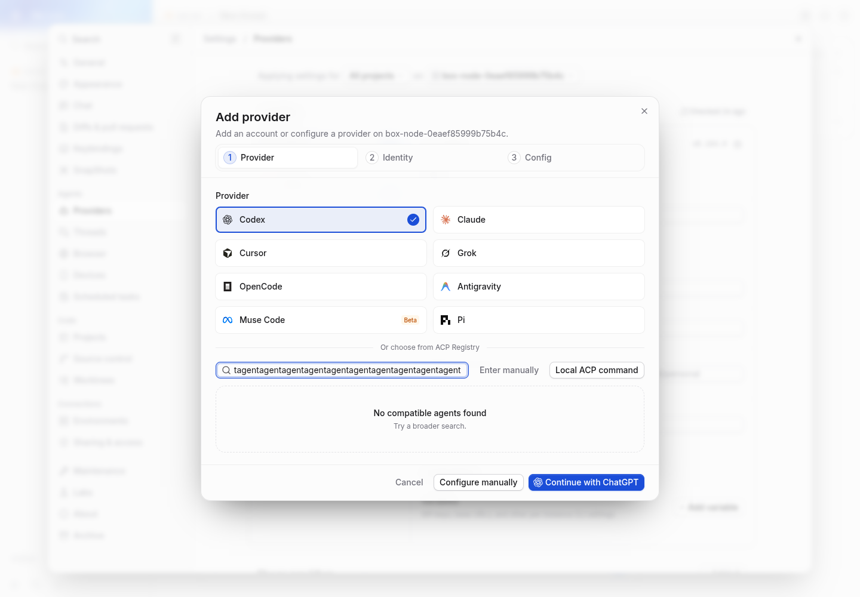Click Configure manually button

click(x=478, y=482)
